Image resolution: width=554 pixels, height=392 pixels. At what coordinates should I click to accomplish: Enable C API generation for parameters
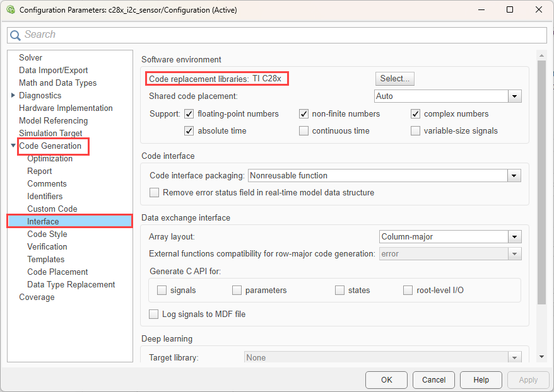pos(237,290)
